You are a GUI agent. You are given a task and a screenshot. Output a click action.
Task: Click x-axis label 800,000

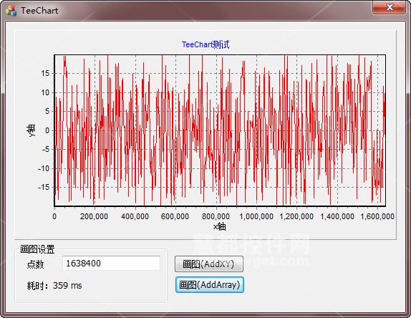(216, 216)
